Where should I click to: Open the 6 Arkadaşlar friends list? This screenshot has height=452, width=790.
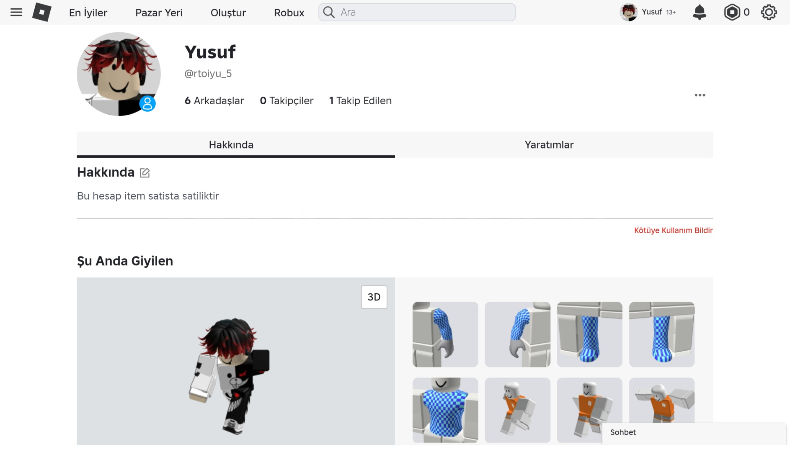pos(214,101)
